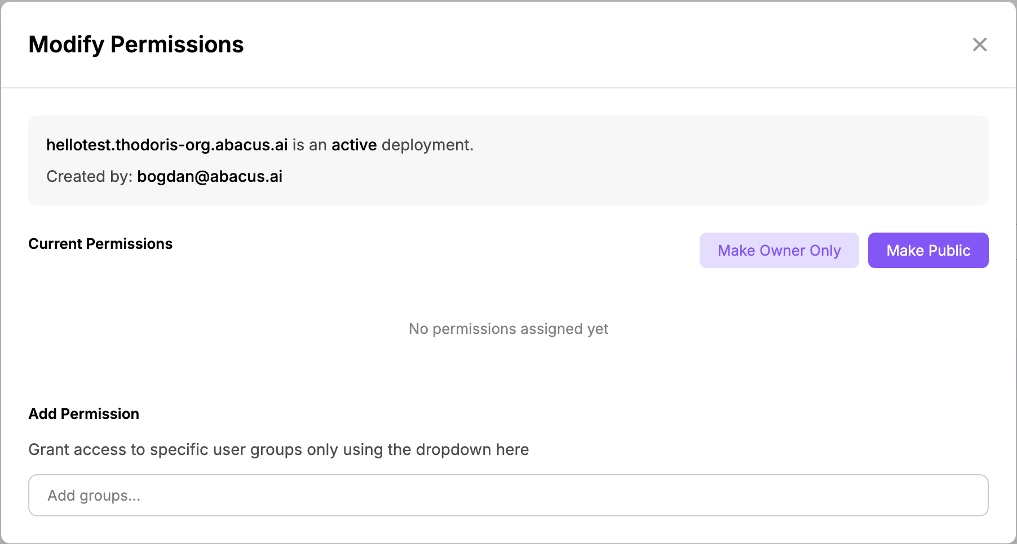Click the "Created by:" label
This screenshot has width=1017, height=544.
coord(89,177)
